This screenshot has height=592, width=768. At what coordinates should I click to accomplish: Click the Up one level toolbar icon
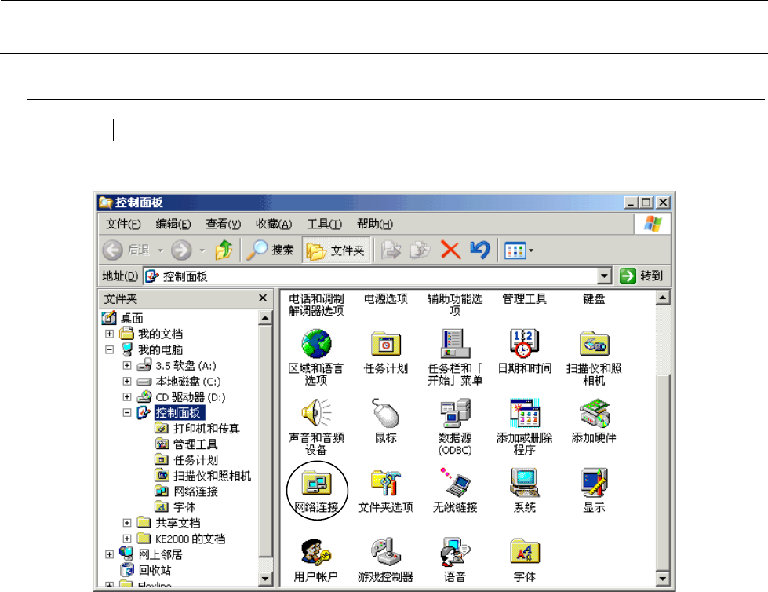pyautogui.click(x=224, y=250)
